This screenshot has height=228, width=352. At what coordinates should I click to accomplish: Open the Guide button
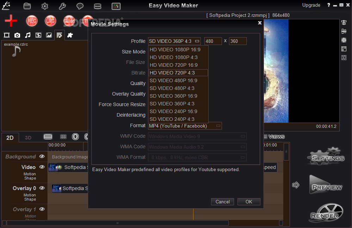coord(69,21)
